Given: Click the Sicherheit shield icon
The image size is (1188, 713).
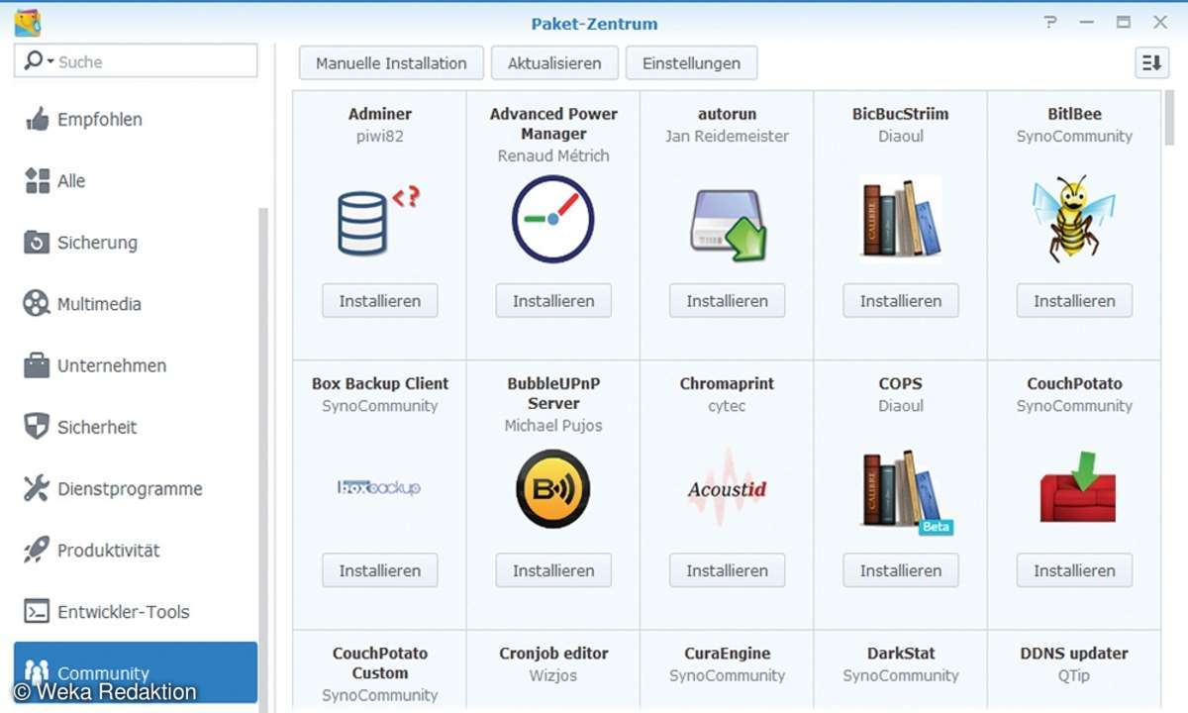Looking at the screenshot, I should [37, 427].
